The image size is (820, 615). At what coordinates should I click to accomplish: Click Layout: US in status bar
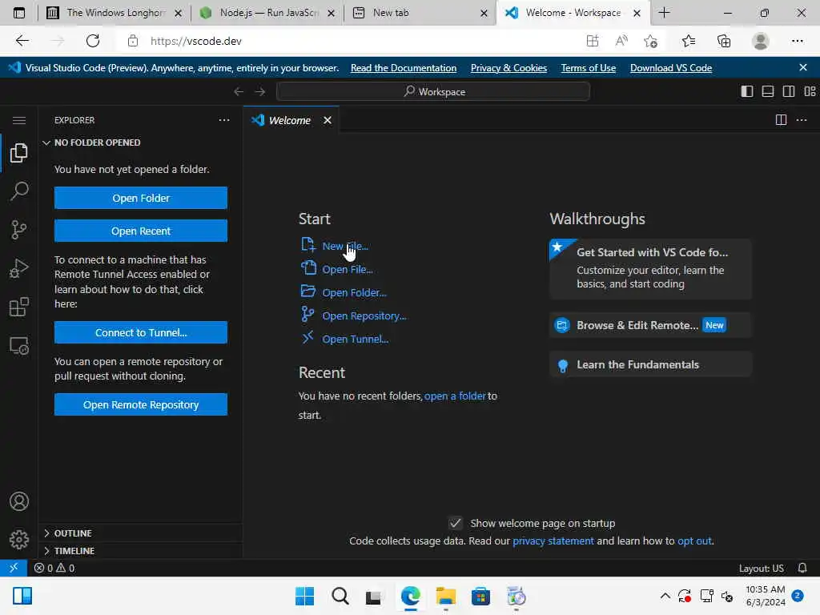pos(761,568)
